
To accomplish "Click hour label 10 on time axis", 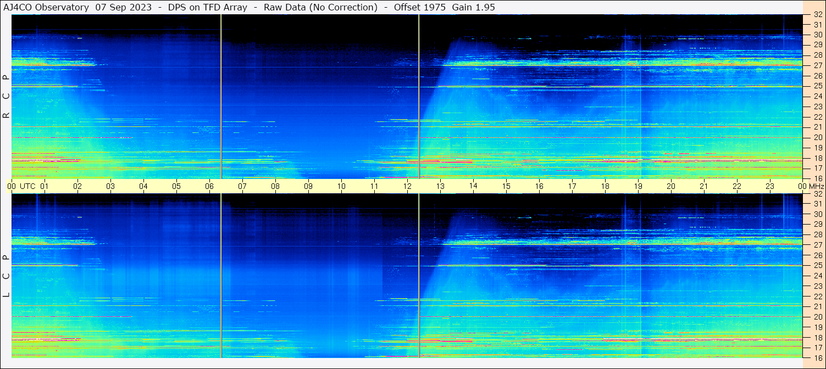I will [341, 186].
